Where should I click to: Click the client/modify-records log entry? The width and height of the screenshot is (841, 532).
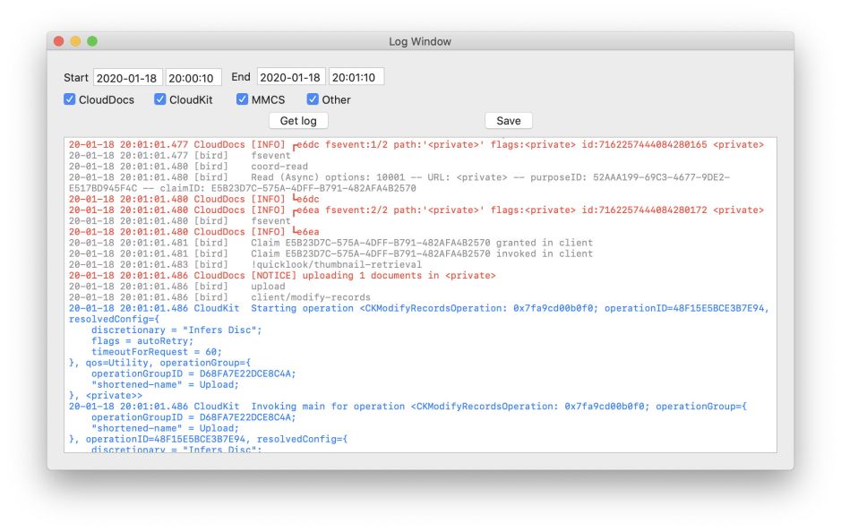point(310,297)
